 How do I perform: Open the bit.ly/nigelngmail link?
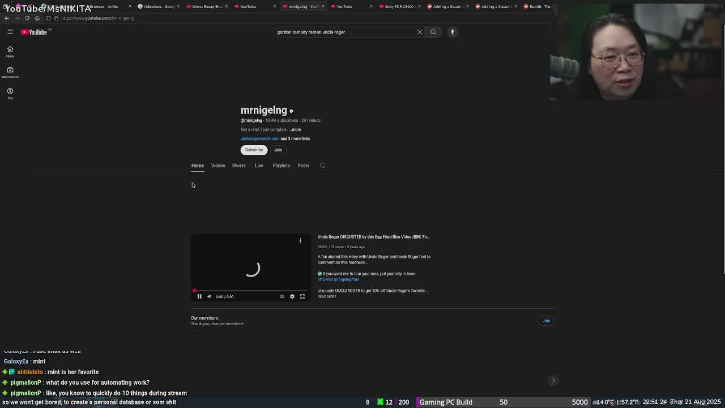[x=338, y=279]
